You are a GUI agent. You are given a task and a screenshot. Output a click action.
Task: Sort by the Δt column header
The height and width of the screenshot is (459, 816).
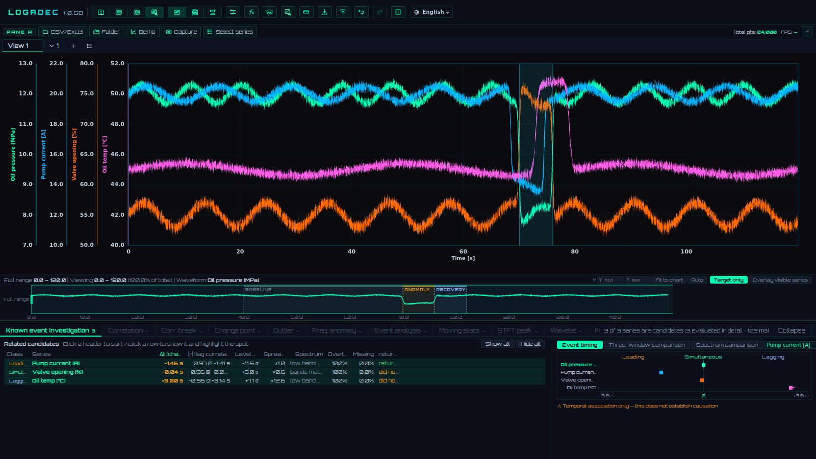(170, 354)
